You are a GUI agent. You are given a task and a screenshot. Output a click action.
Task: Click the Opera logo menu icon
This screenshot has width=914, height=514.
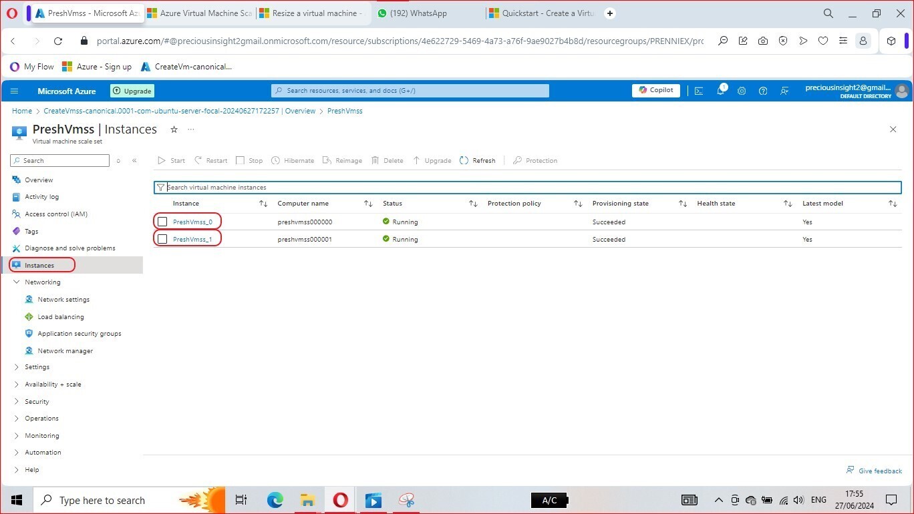[x=11, y=13]
